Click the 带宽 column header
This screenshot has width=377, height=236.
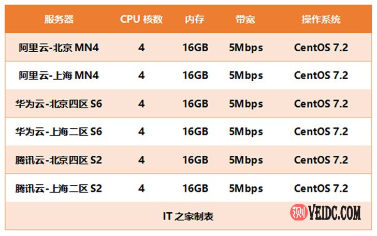pos(245,20)
